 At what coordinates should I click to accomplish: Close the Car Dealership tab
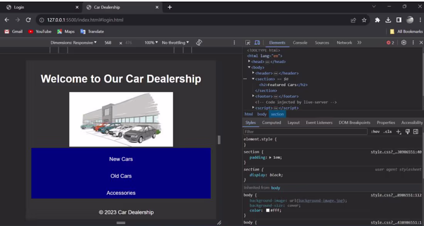157,7
